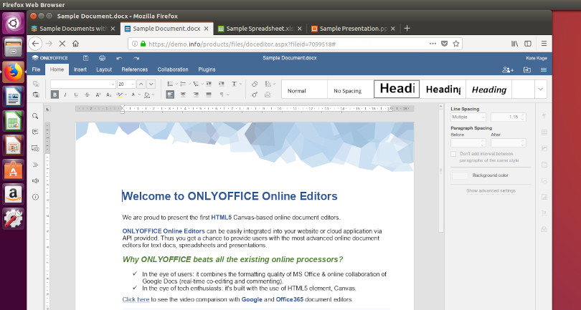
Task: Apply the italic Heading style
Action: click(488, 89)
